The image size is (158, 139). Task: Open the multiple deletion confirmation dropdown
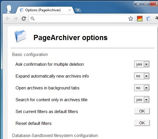pos(142,64)
